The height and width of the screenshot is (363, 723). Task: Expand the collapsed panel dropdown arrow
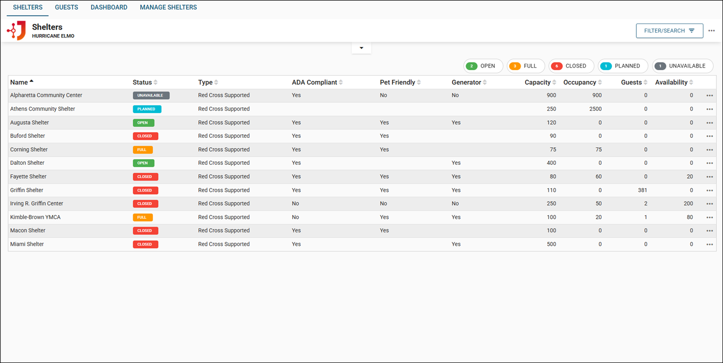tap(361, 48)
